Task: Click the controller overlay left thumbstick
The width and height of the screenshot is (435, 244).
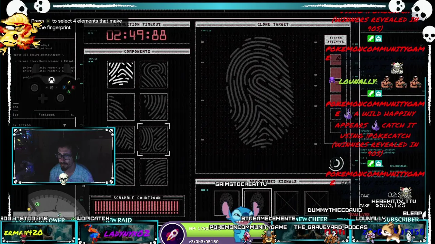Action: (x=34, y=88)
